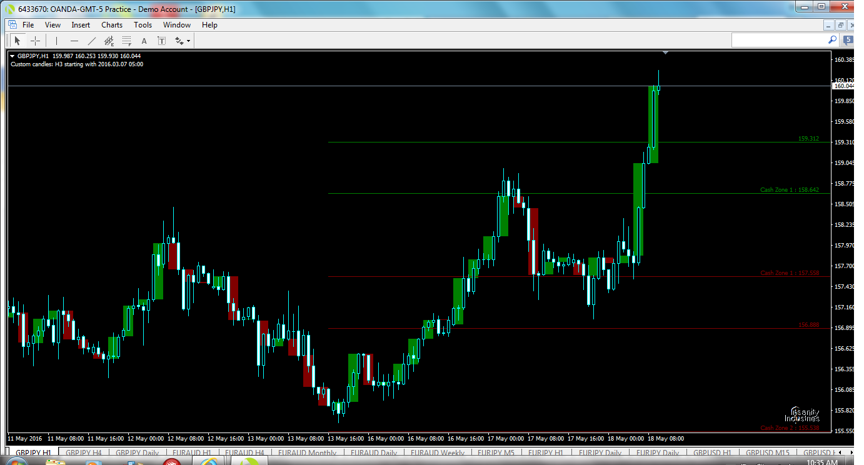
Task: Draw a vertical line tool
Action: click(56, 41)
